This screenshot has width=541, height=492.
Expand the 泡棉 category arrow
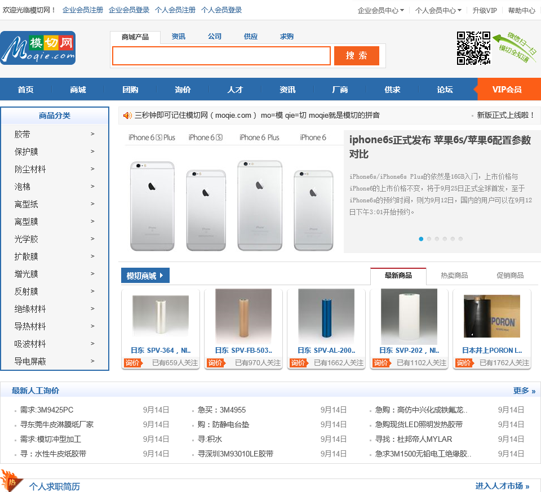[x=92, y=187]
